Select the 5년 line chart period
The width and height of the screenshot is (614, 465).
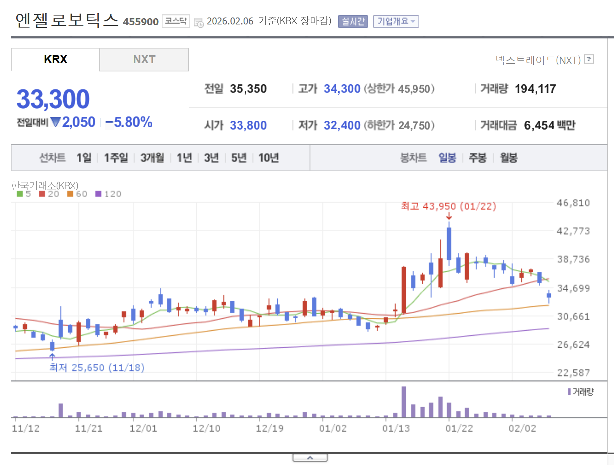(x=239, y=158)
